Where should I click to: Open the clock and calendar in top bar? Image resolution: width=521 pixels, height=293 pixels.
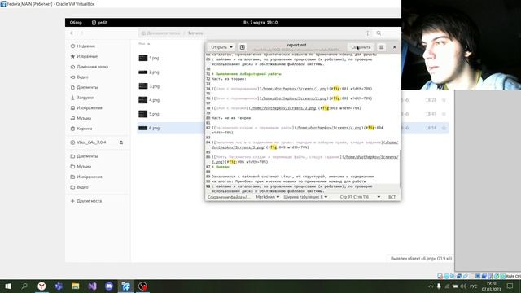[x=260, y=23]
